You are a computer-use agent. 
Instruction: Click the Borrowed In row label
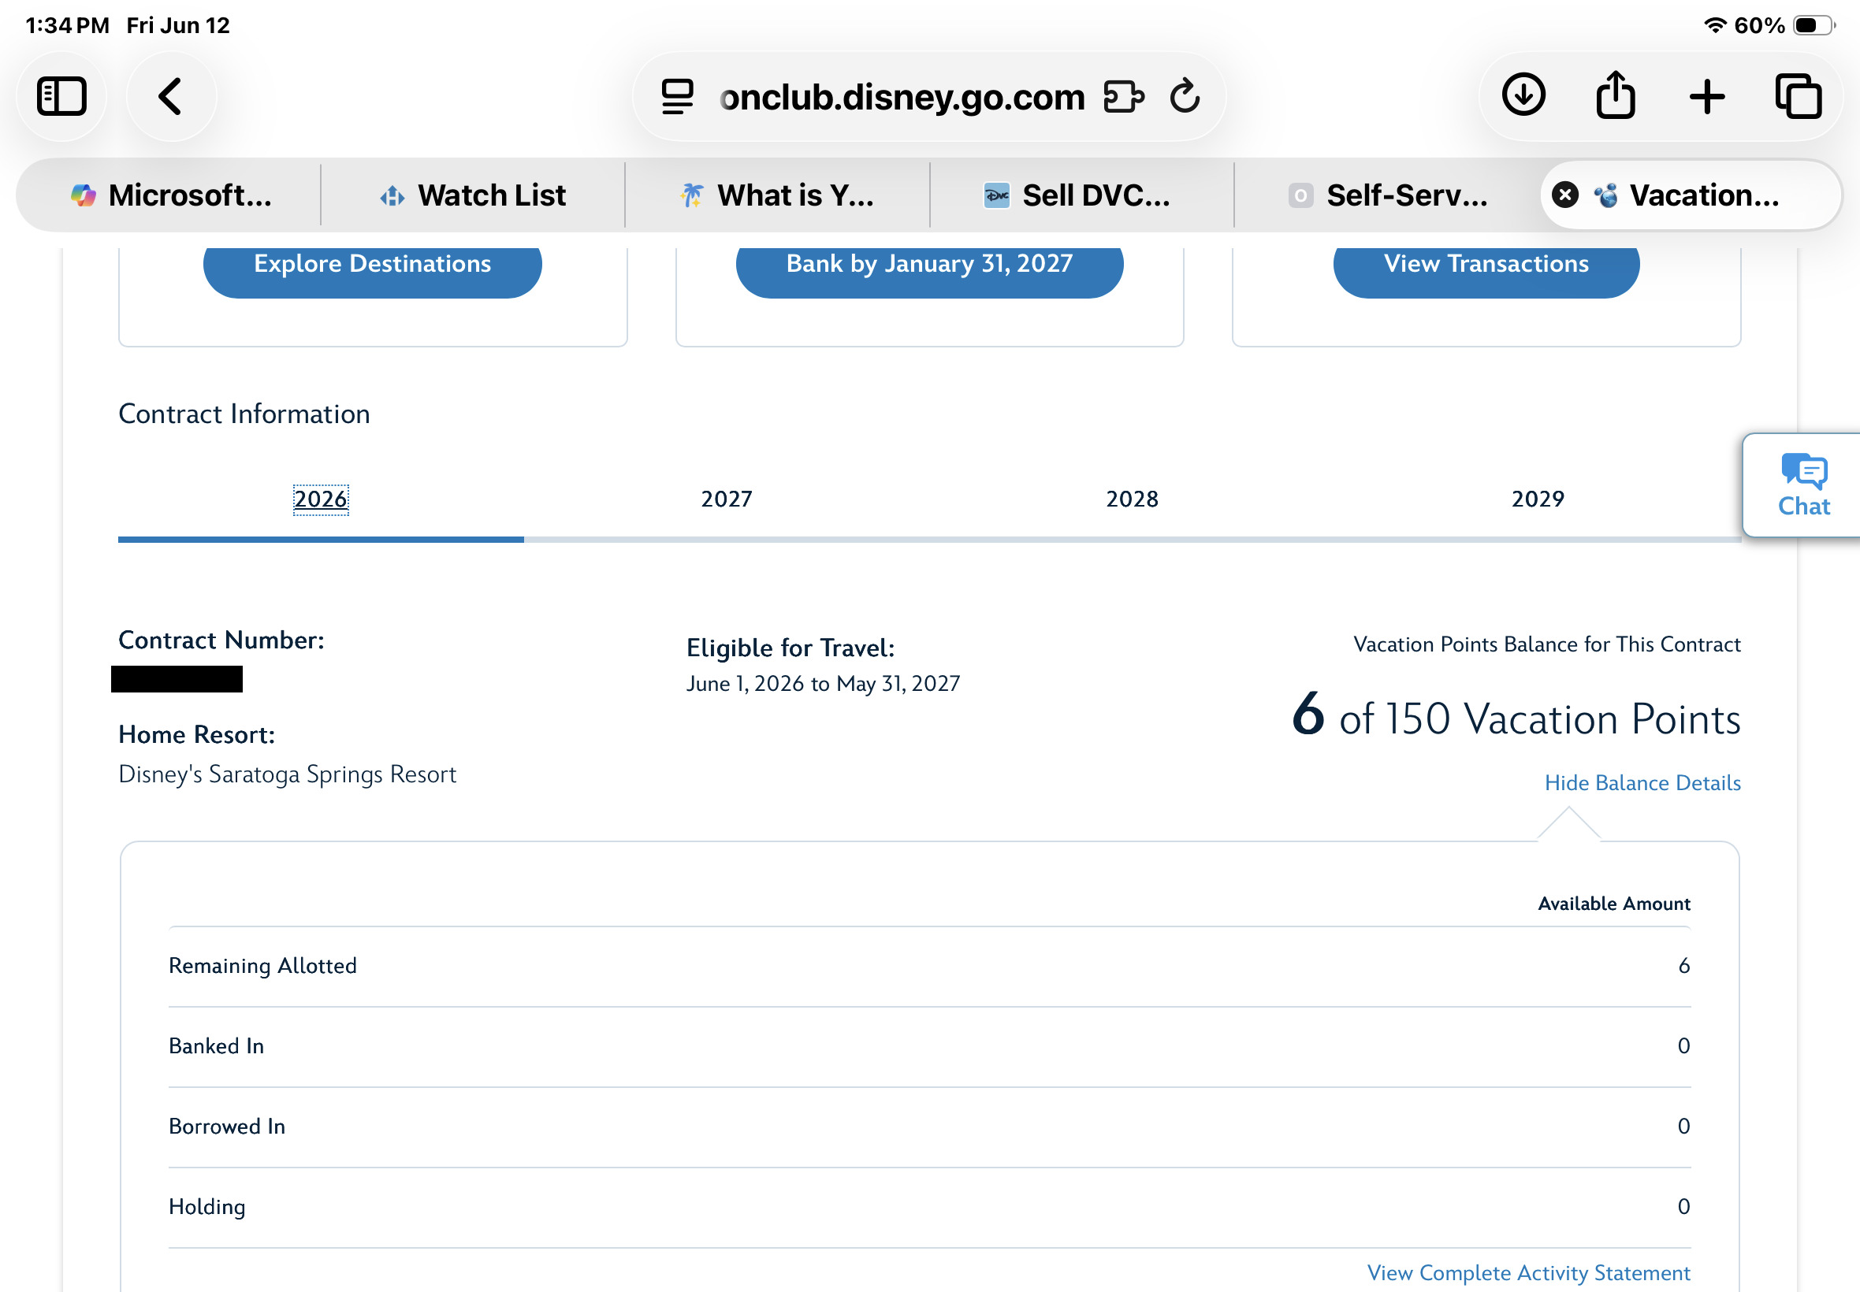227,1126
